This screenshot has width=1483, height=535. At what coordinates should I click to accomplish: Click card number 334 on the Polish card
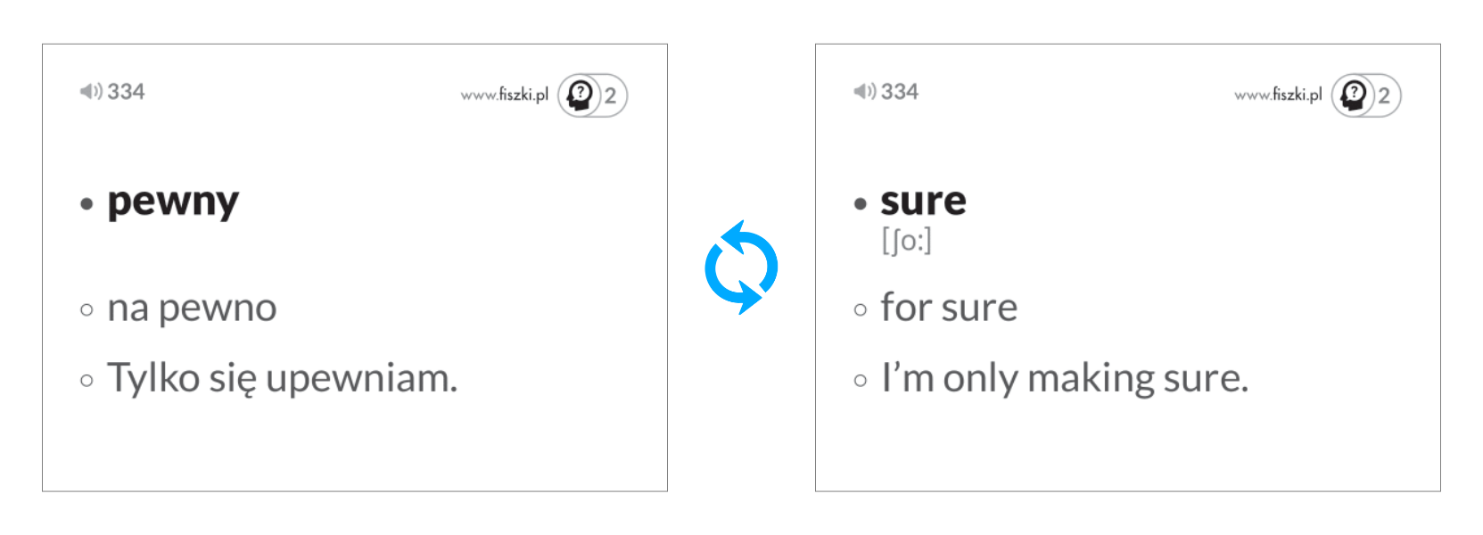126,92
